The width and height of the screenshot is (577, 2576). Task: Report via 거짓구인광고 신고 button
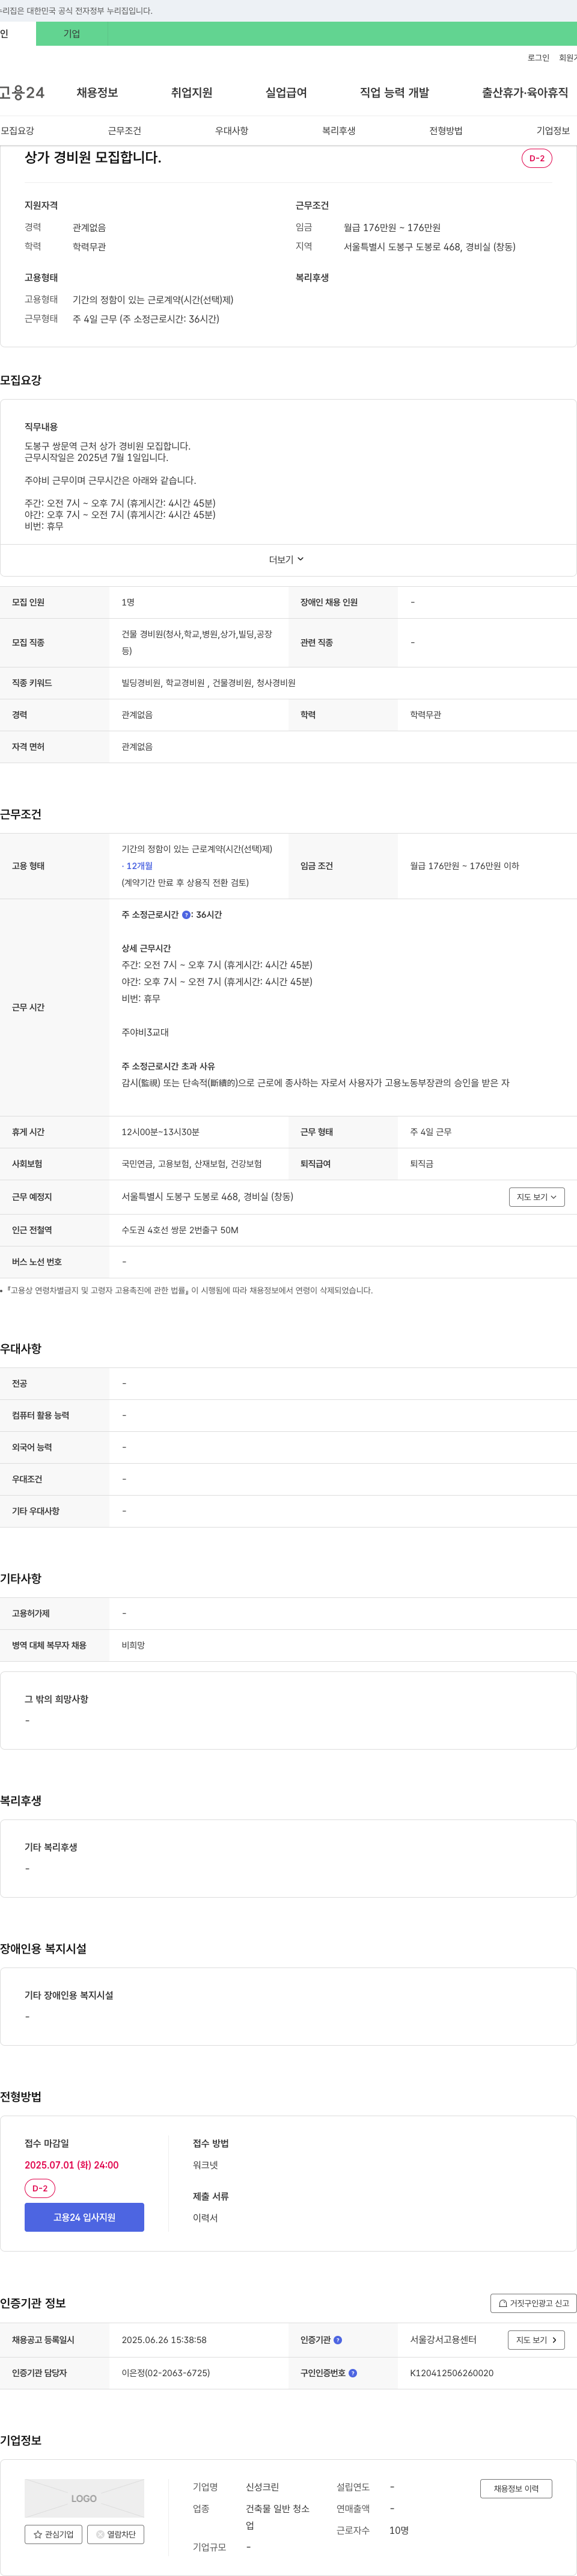534,2303
